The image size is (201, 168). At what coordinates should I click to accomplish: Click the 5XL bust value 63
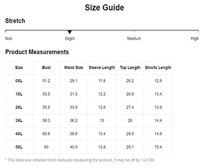[46, 147]
